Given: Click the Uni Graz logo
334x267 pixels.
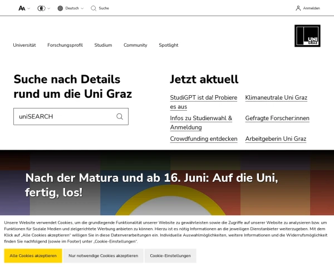Looking at the screenshot, I should click(307, 36).
